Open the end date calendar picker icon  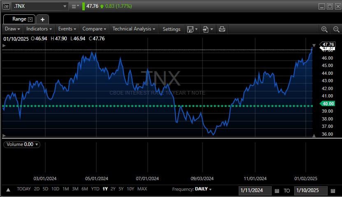[333, 191]
